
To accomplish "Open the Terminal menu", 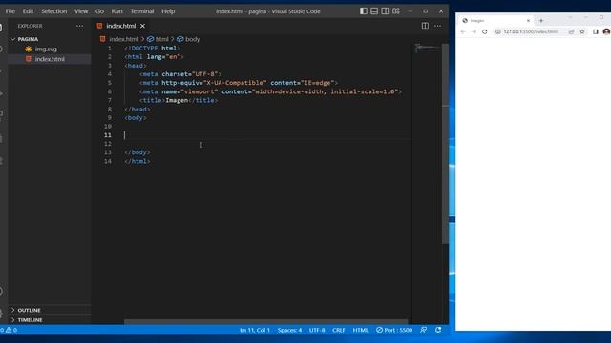I will tap(142, 11).
